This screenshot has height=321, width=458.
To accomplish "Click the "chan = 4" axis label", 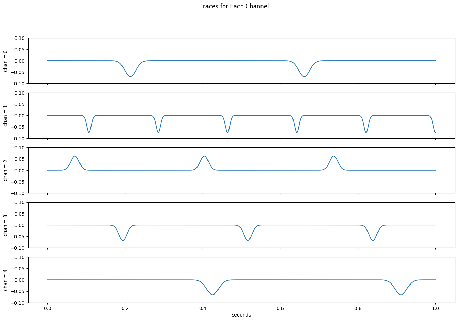I will point(5,280).
